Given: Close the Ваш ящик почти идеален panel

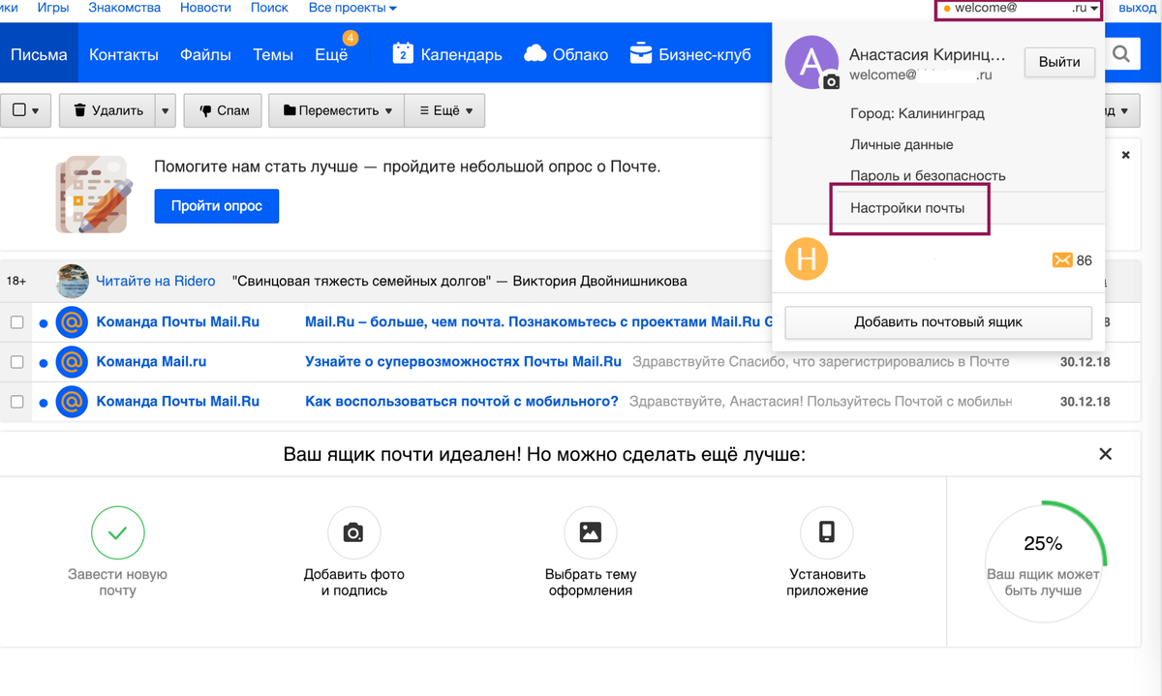Looking at the screenshot, I should 1105,454.
